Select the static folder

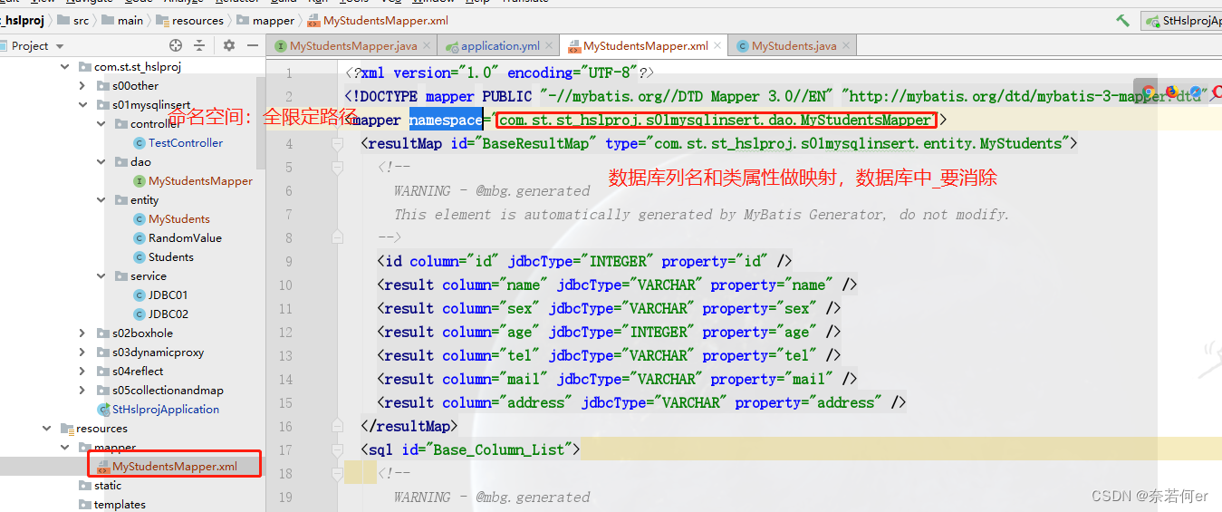click(x=108, y=486)
